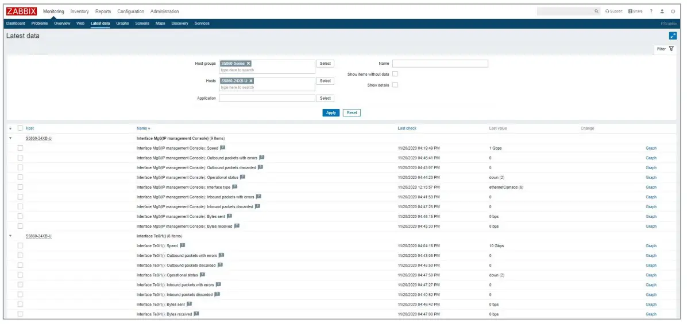This screenshot has width=687, height=324.
Task: Tick checkbox for Te0/1 Speed row
Action: 20,245
